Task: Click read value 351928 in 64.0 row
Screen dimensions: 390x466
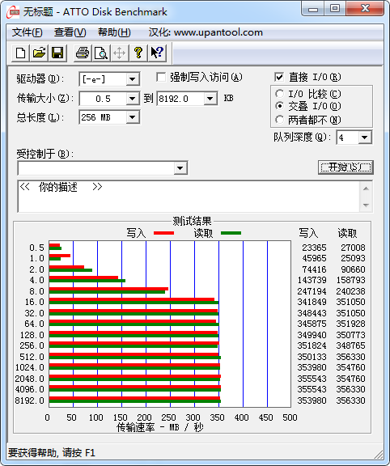Action: coord(351,324)
